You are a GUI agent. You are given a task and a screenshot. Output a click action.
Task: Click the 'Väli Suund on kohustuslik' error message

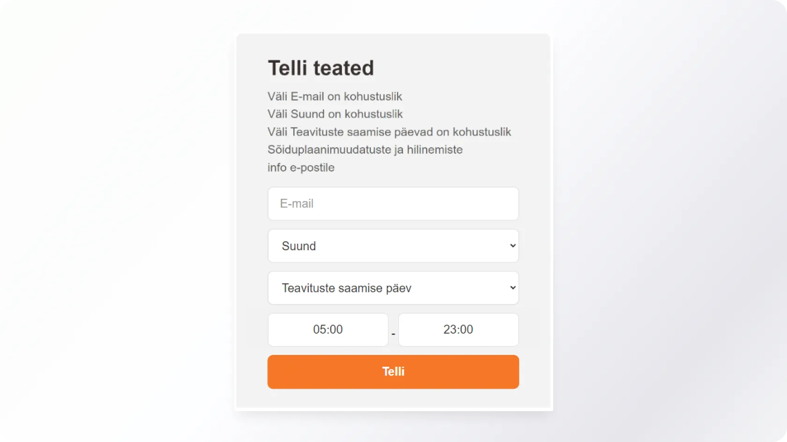335,114
